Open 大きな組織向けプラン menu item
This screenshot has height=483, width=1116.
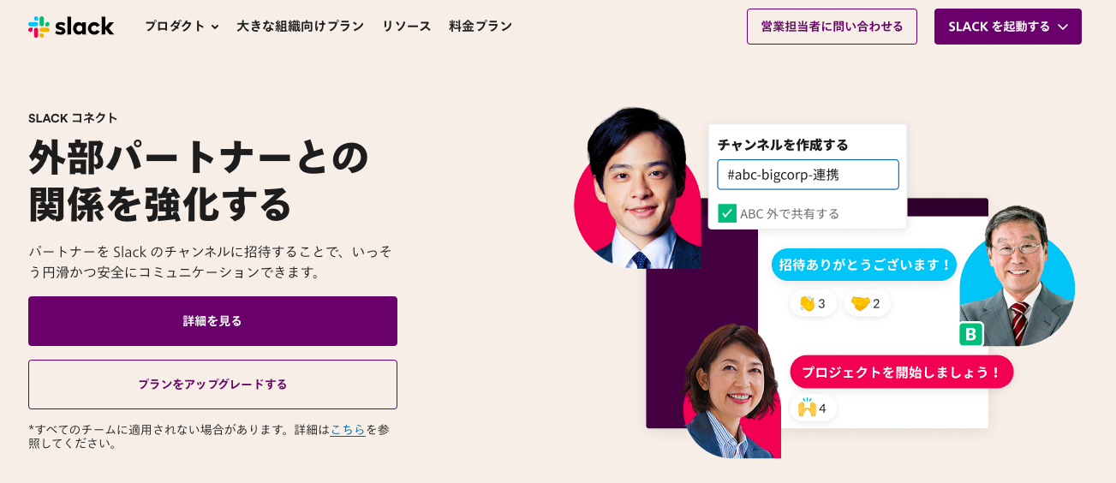pyautogui.click(x=301, y=27)
